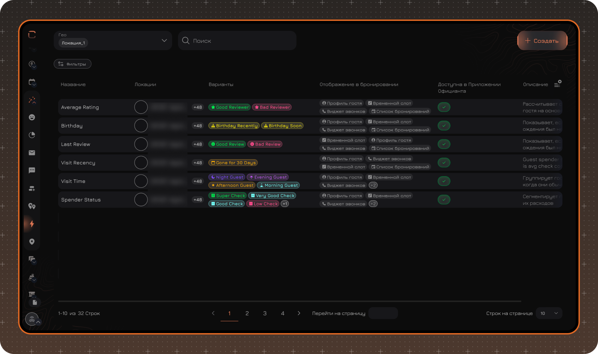598x354 pixels.
Task: Expand +2 display options for Visit Time
Action: pos(373,185)
